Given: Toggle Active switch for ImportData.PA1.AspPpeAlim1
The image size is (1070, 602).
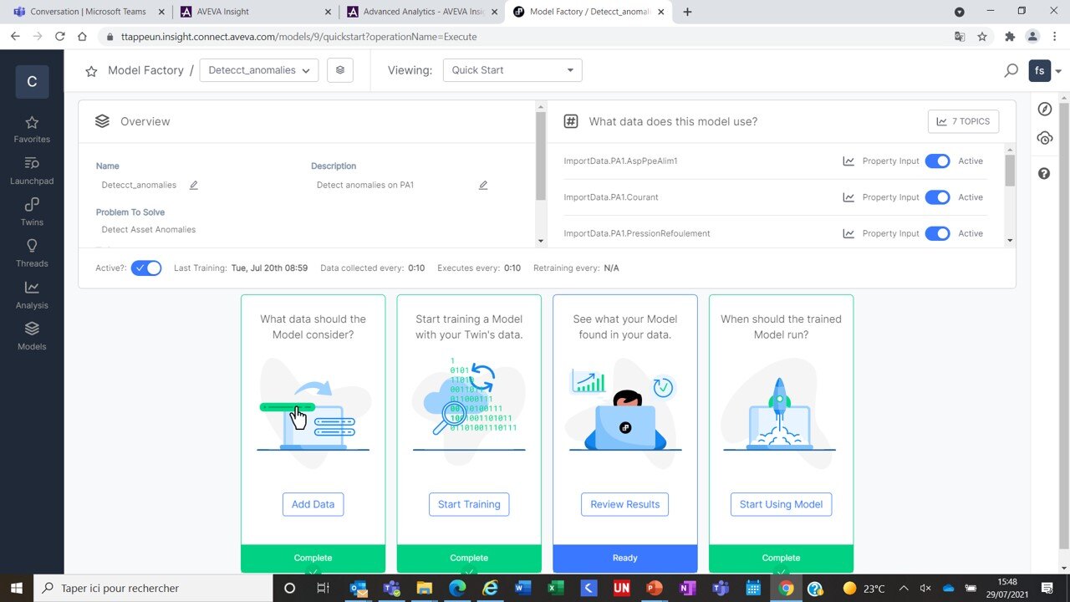Looking at the screenshot, I should pyautogui.click(x=937, y=161).
